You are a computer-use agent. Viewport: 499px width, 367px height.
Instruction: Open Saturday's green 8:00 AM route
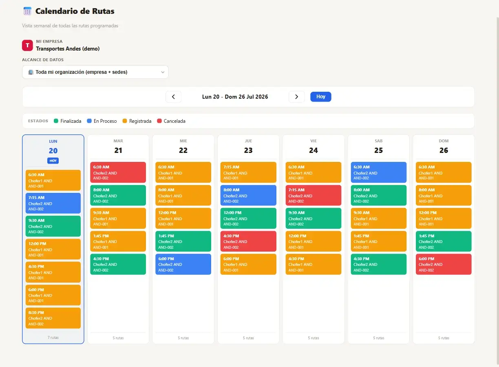point(379,195)
